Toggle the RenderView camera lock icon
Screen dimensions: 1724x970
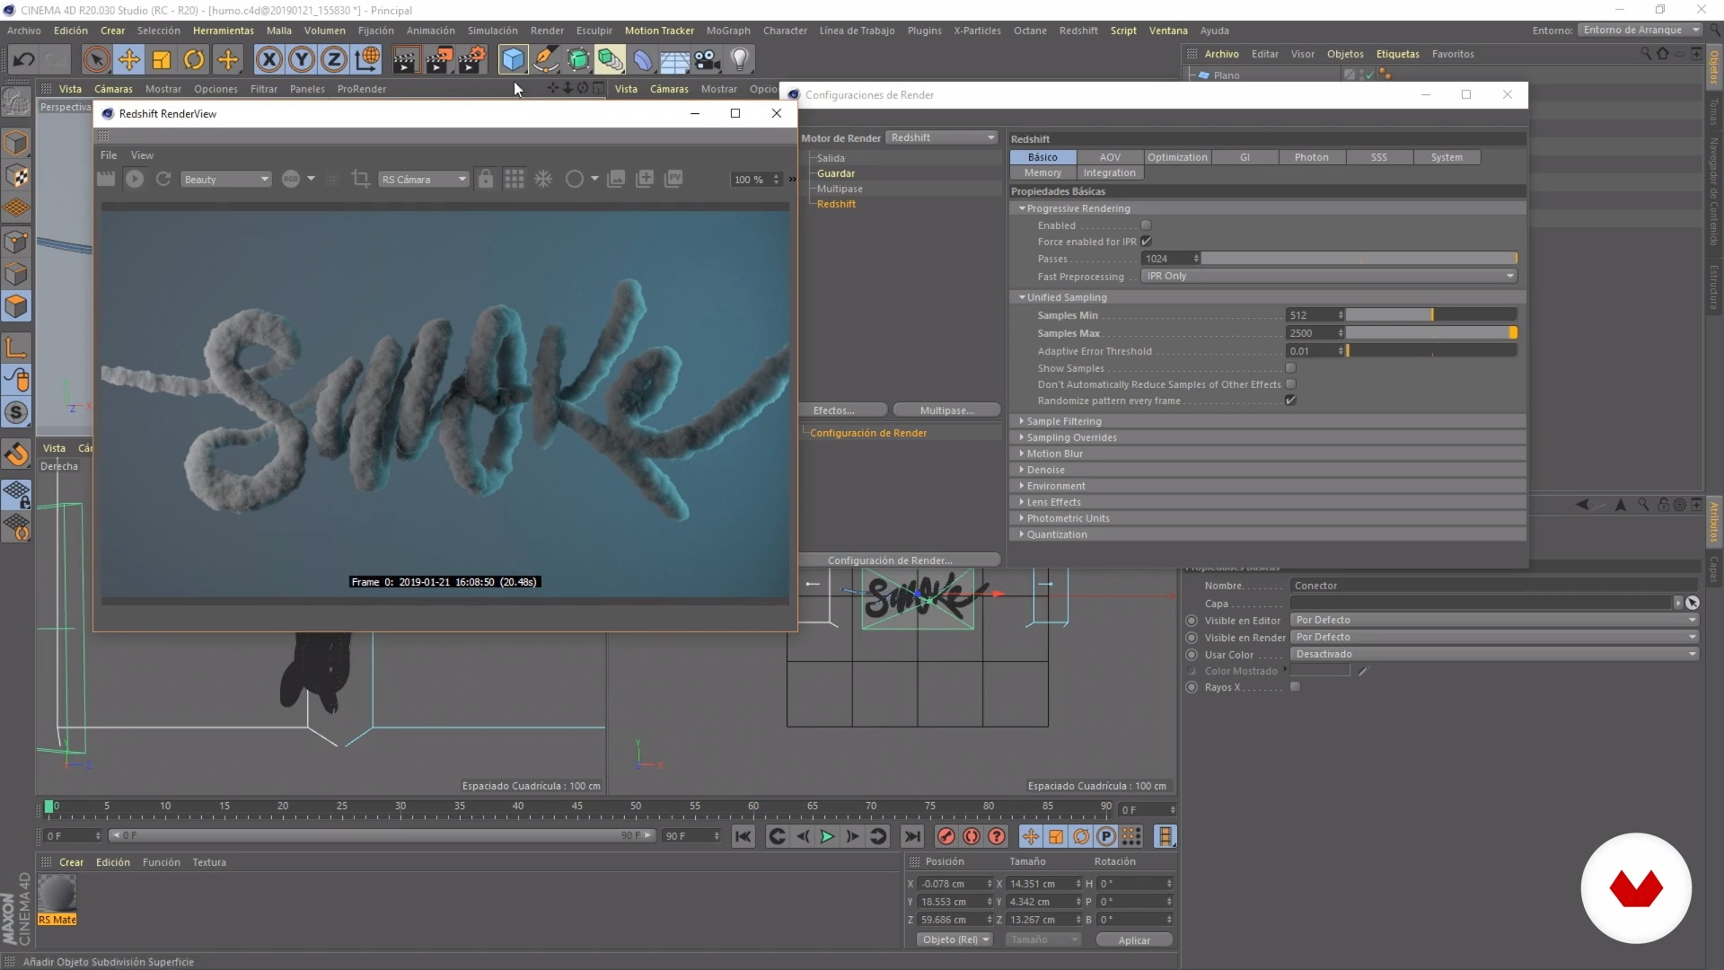486,179
